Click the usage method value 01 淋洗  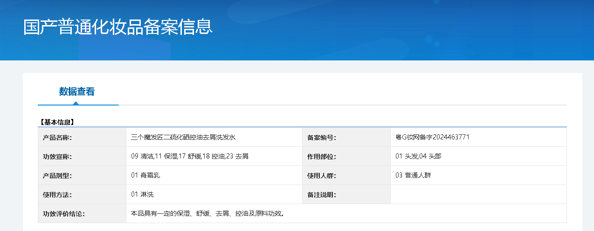tap(142, 194)
